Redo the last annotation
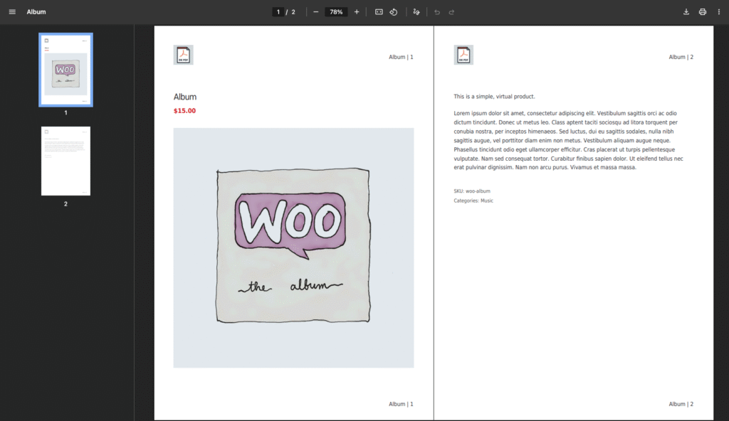Image resolution: width=729 pixels, height=421 pixels. pyautogui.click(x=451, y=11)
